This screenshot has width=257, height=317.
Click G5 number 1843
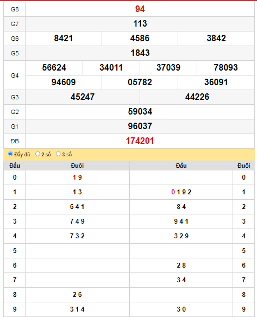140,53
